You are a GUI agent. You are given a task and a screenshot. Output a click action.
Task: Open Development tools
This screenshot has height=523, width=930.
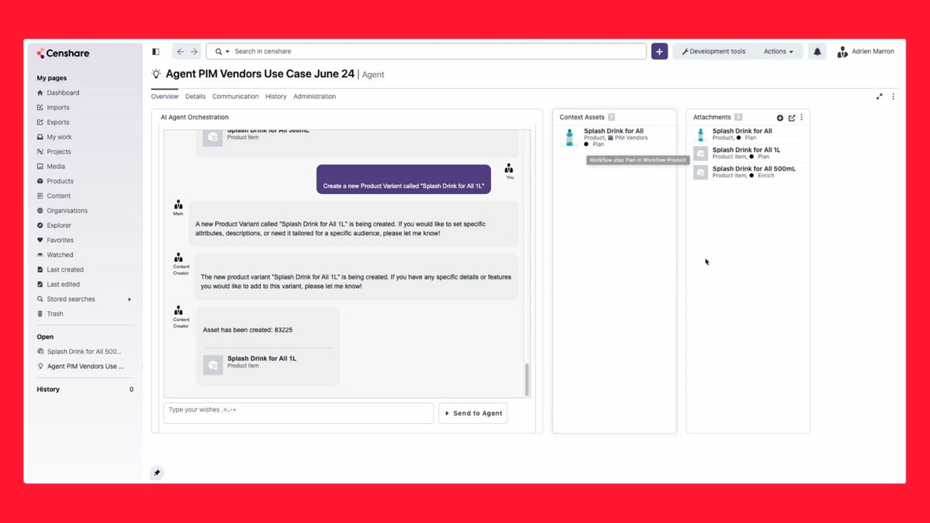point(713,52)
